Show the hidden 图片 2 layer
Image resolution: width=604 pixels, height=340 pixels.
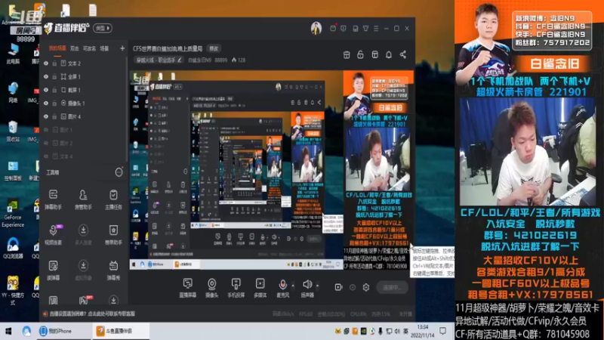pyautogui.click(x=46, y=143)
